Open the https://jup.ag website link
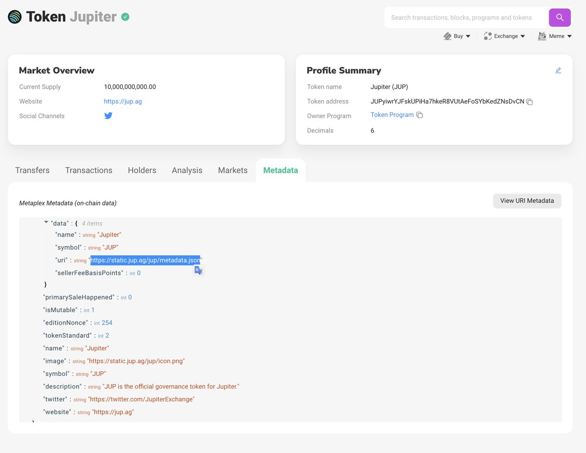586x453 pixels. pos(123,102)
